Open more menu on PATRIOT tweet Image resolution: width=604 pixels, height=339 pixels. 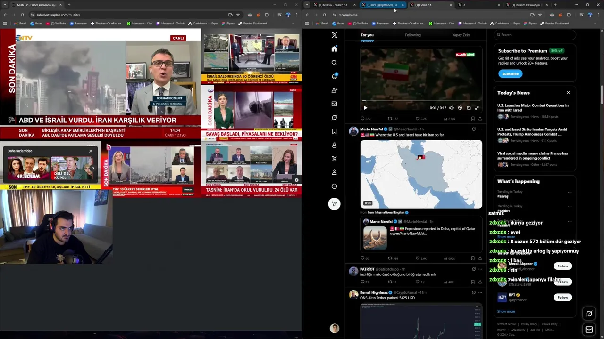coord(480,269)
